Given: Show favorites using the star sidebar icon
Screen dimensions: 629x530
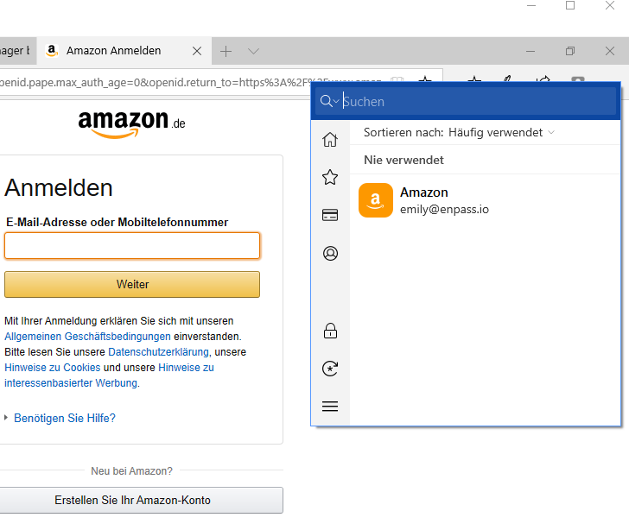Looking at the screenshot, I should [x=329, y=178].
